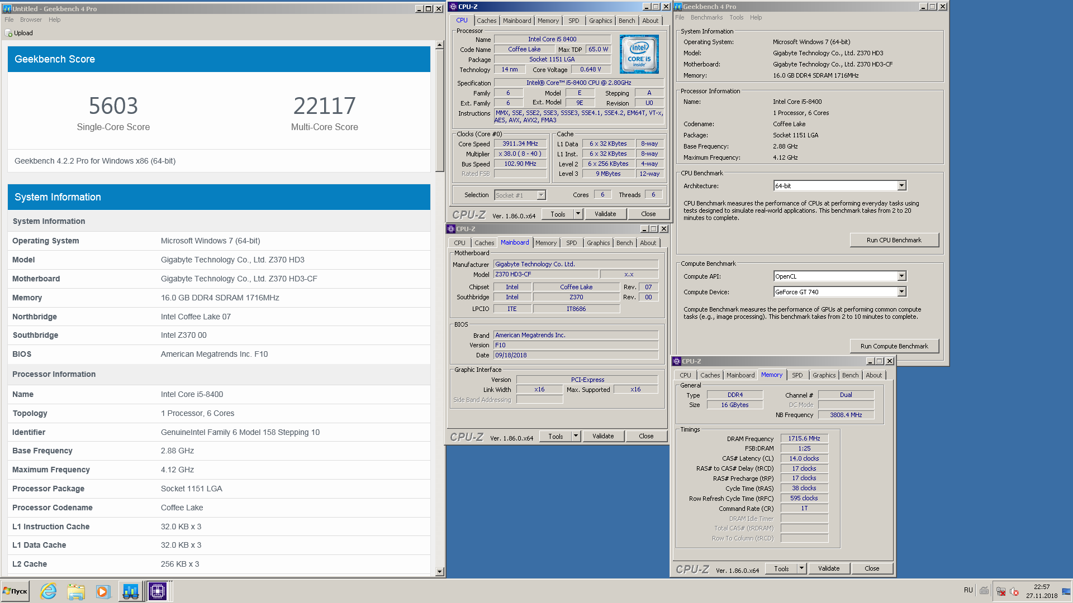Viewport: 1073px width, 603px height.
Task: Expand Tools dropdown arrow in Mainboard CPU-Z window
Action: click(576, 436)
